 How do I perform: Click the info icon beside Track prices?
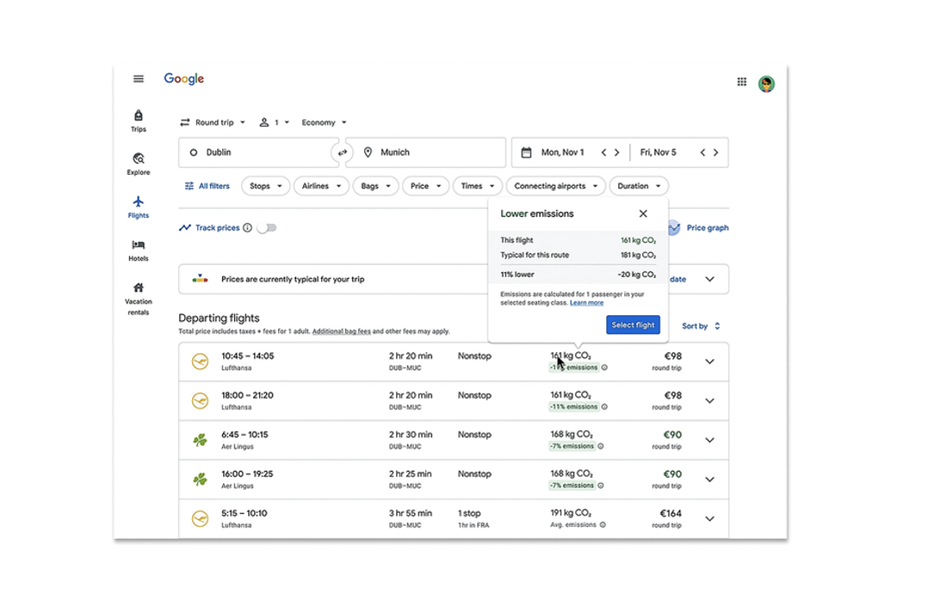pyautogui.click(x=247, y=228)
